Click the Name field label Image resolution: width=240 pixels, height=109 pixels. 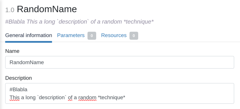(12, 51)
